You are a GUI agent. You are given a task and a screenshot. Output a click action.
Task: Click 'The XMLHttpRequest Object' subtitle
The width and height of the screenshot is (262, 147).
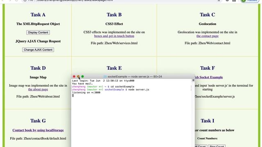pyautogui.click(x=38, y=24)
